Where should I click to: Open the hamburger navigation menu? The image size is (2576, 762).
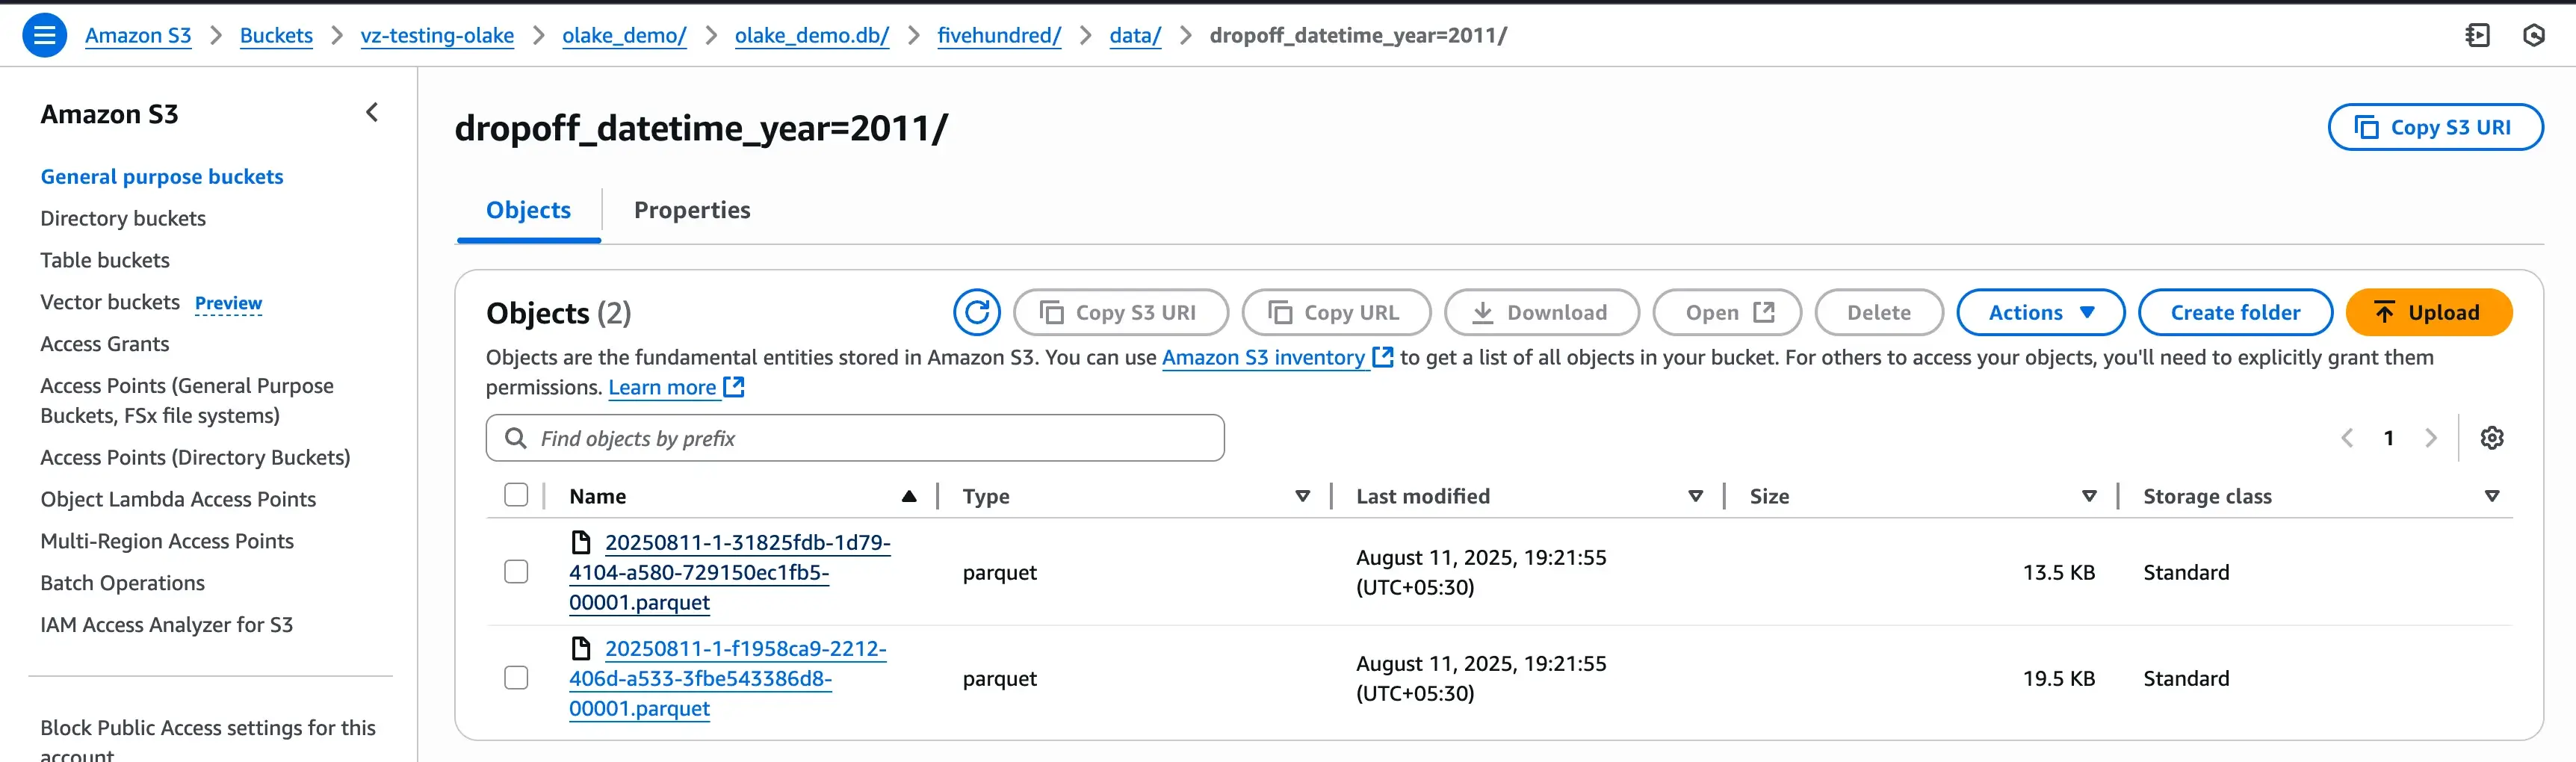44,36
